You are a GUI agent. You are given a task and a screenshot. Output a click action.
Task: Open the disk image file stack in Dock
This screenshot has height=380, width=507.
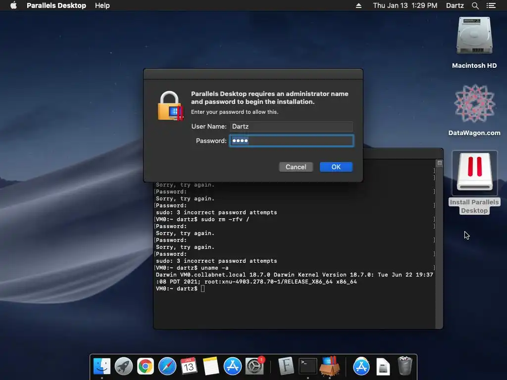coord(383,367)
